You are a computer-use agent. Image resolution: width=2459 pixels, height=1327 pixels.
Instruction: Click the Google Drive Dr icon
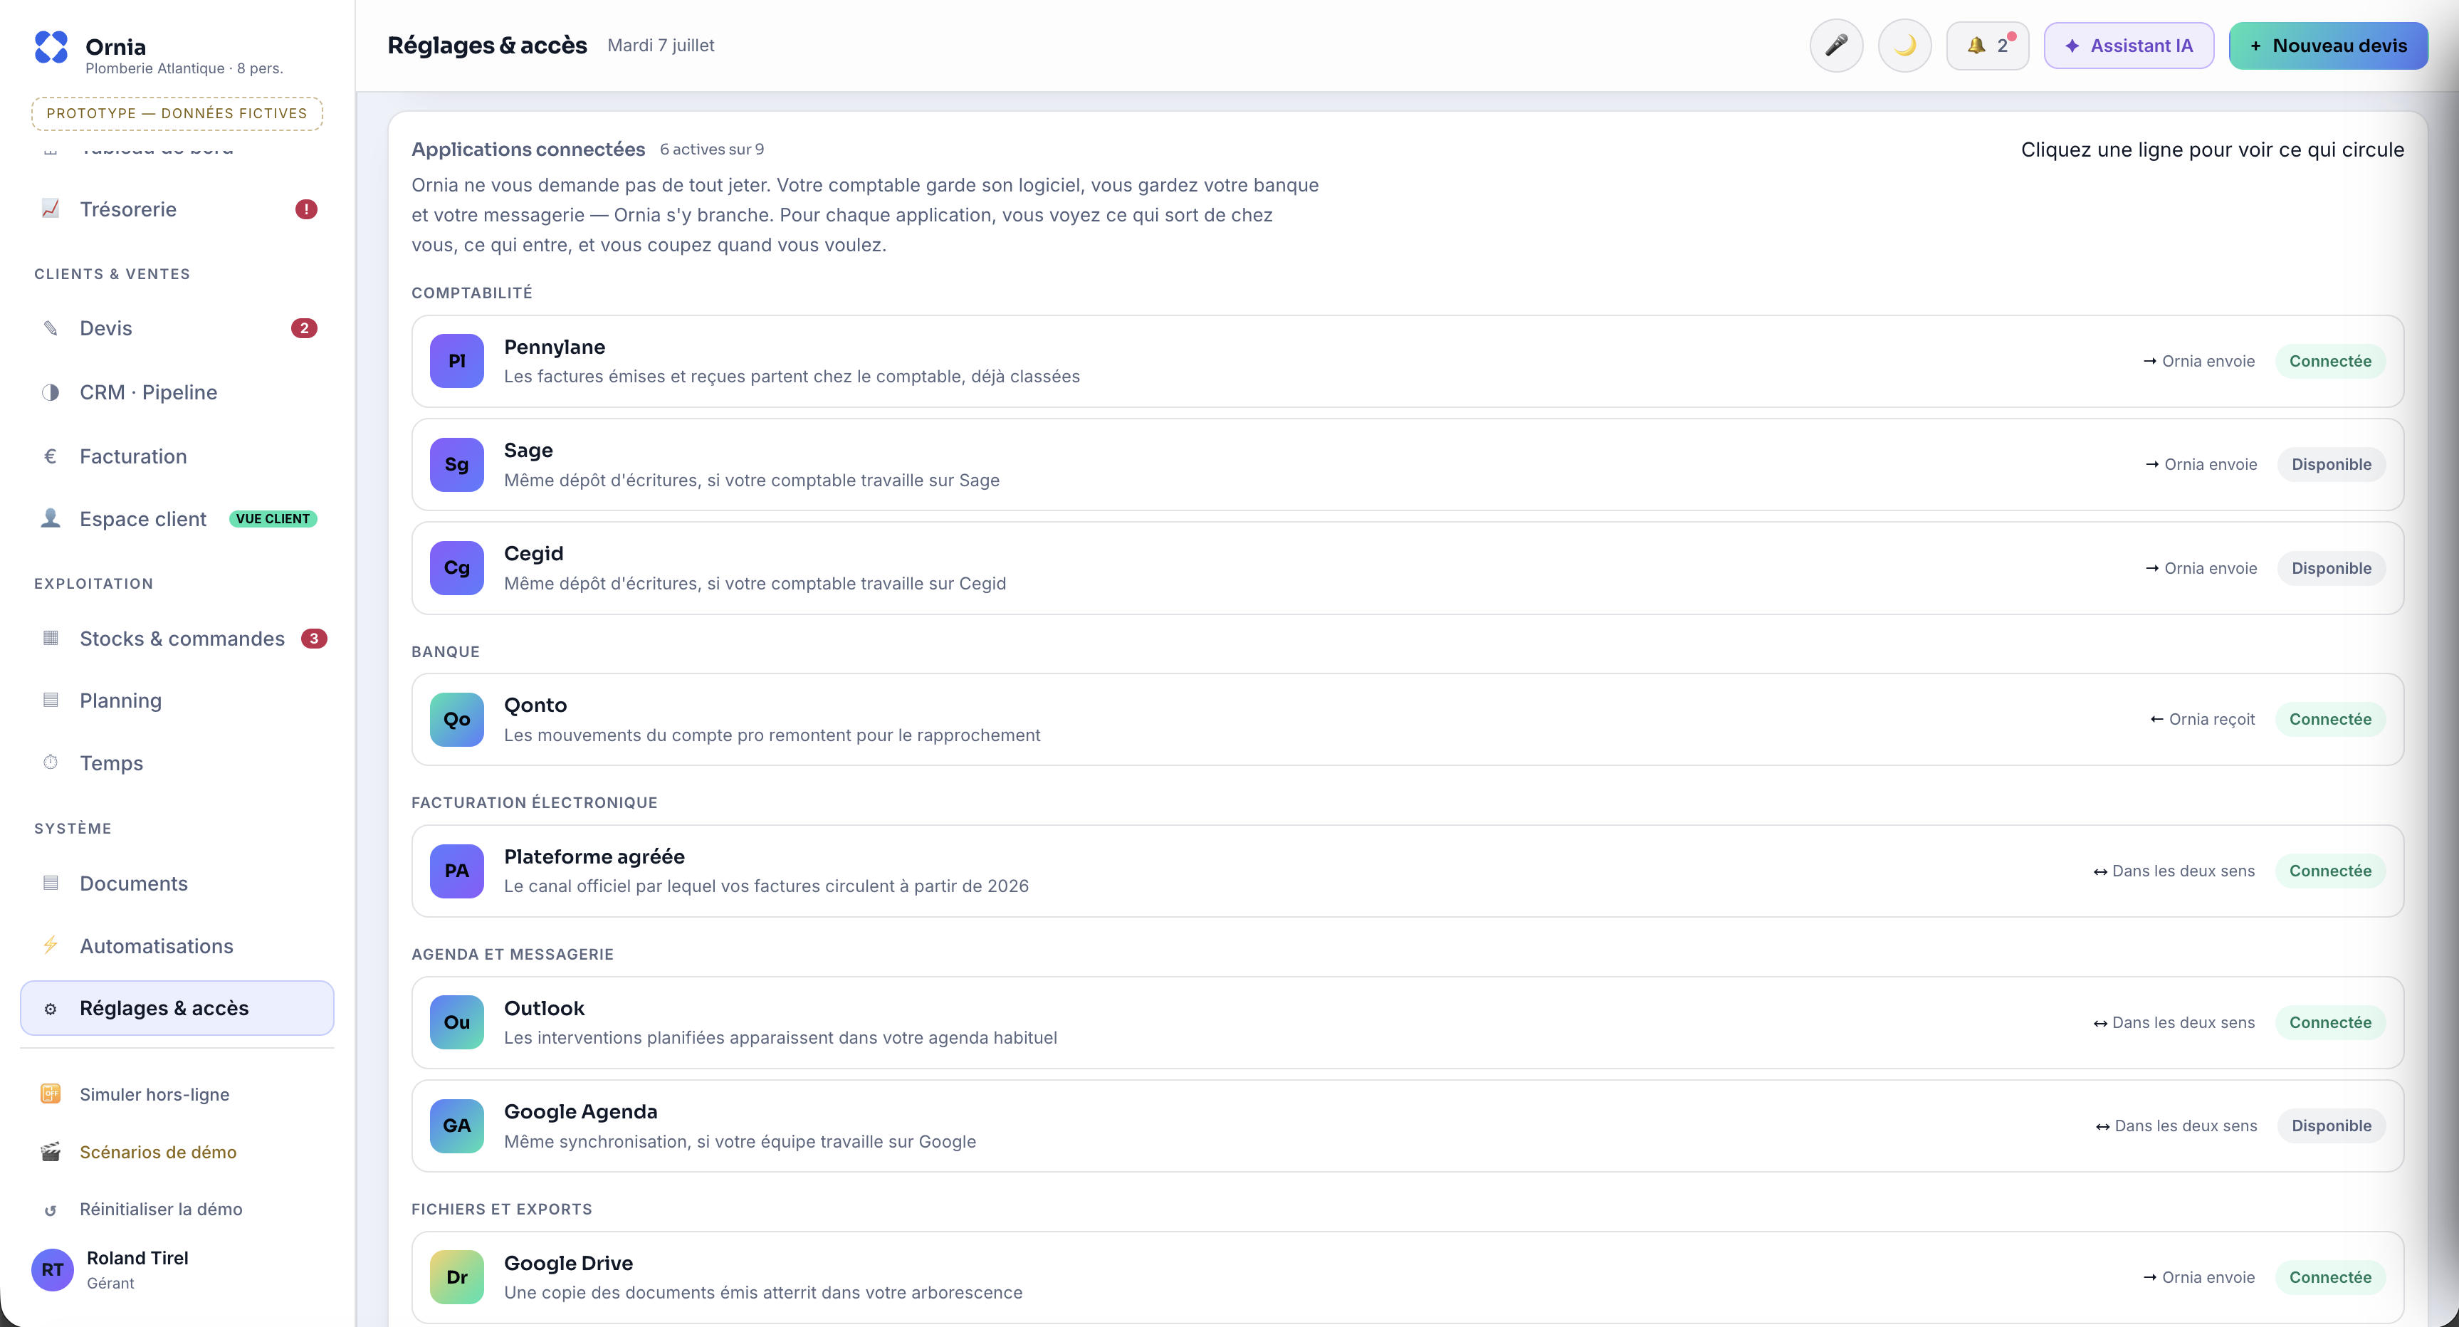[x=456, y=1277]
